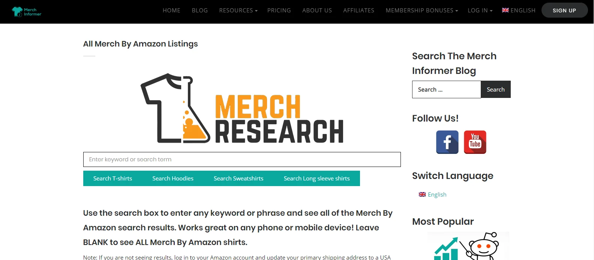Open the ABOUT US page
Screen dimensions: 594x260
(317, 10)
